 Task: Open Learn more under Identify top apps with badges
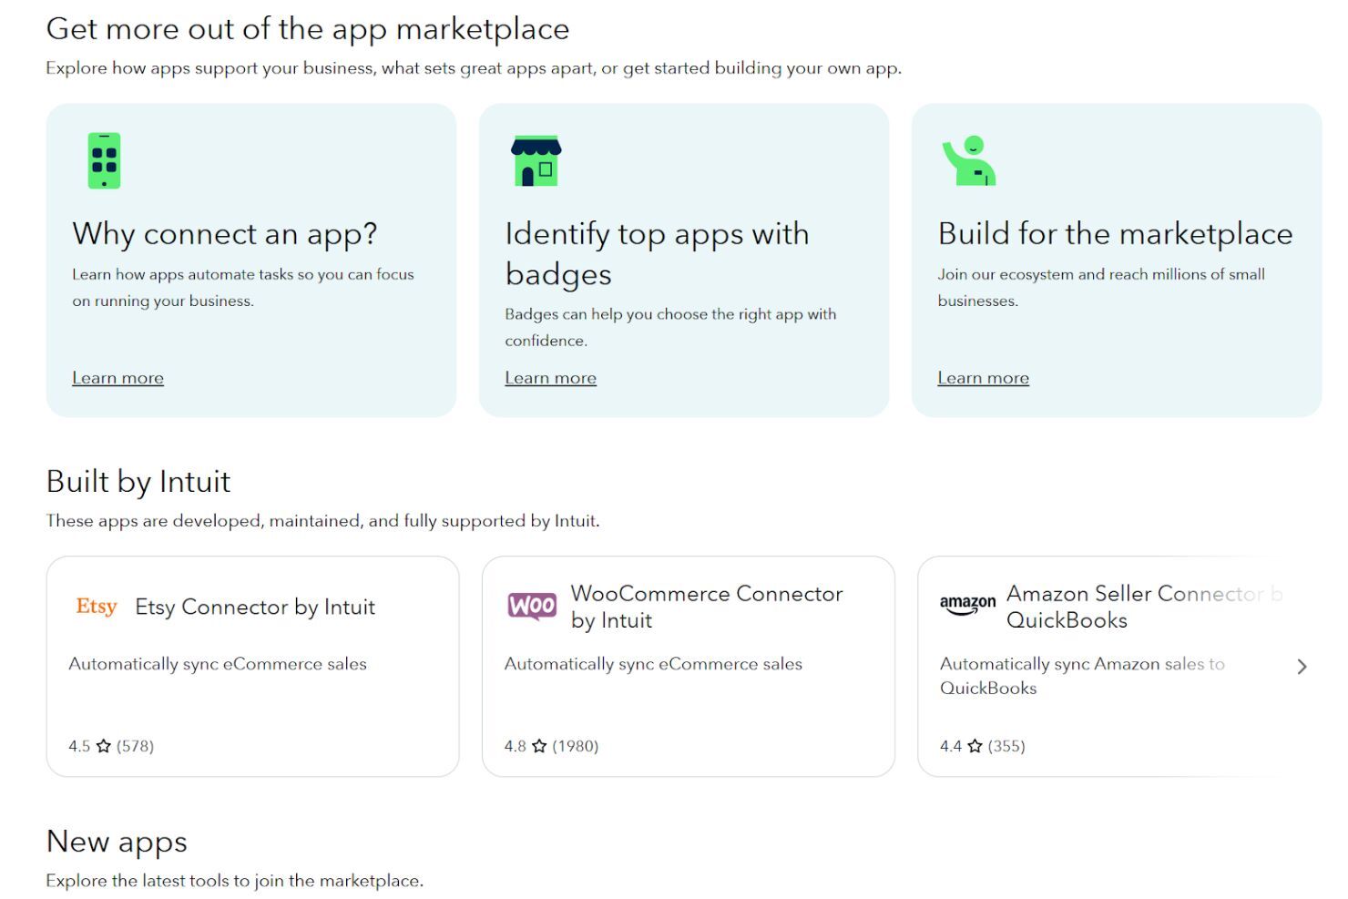pyautogui.click(x=550, y=377)
